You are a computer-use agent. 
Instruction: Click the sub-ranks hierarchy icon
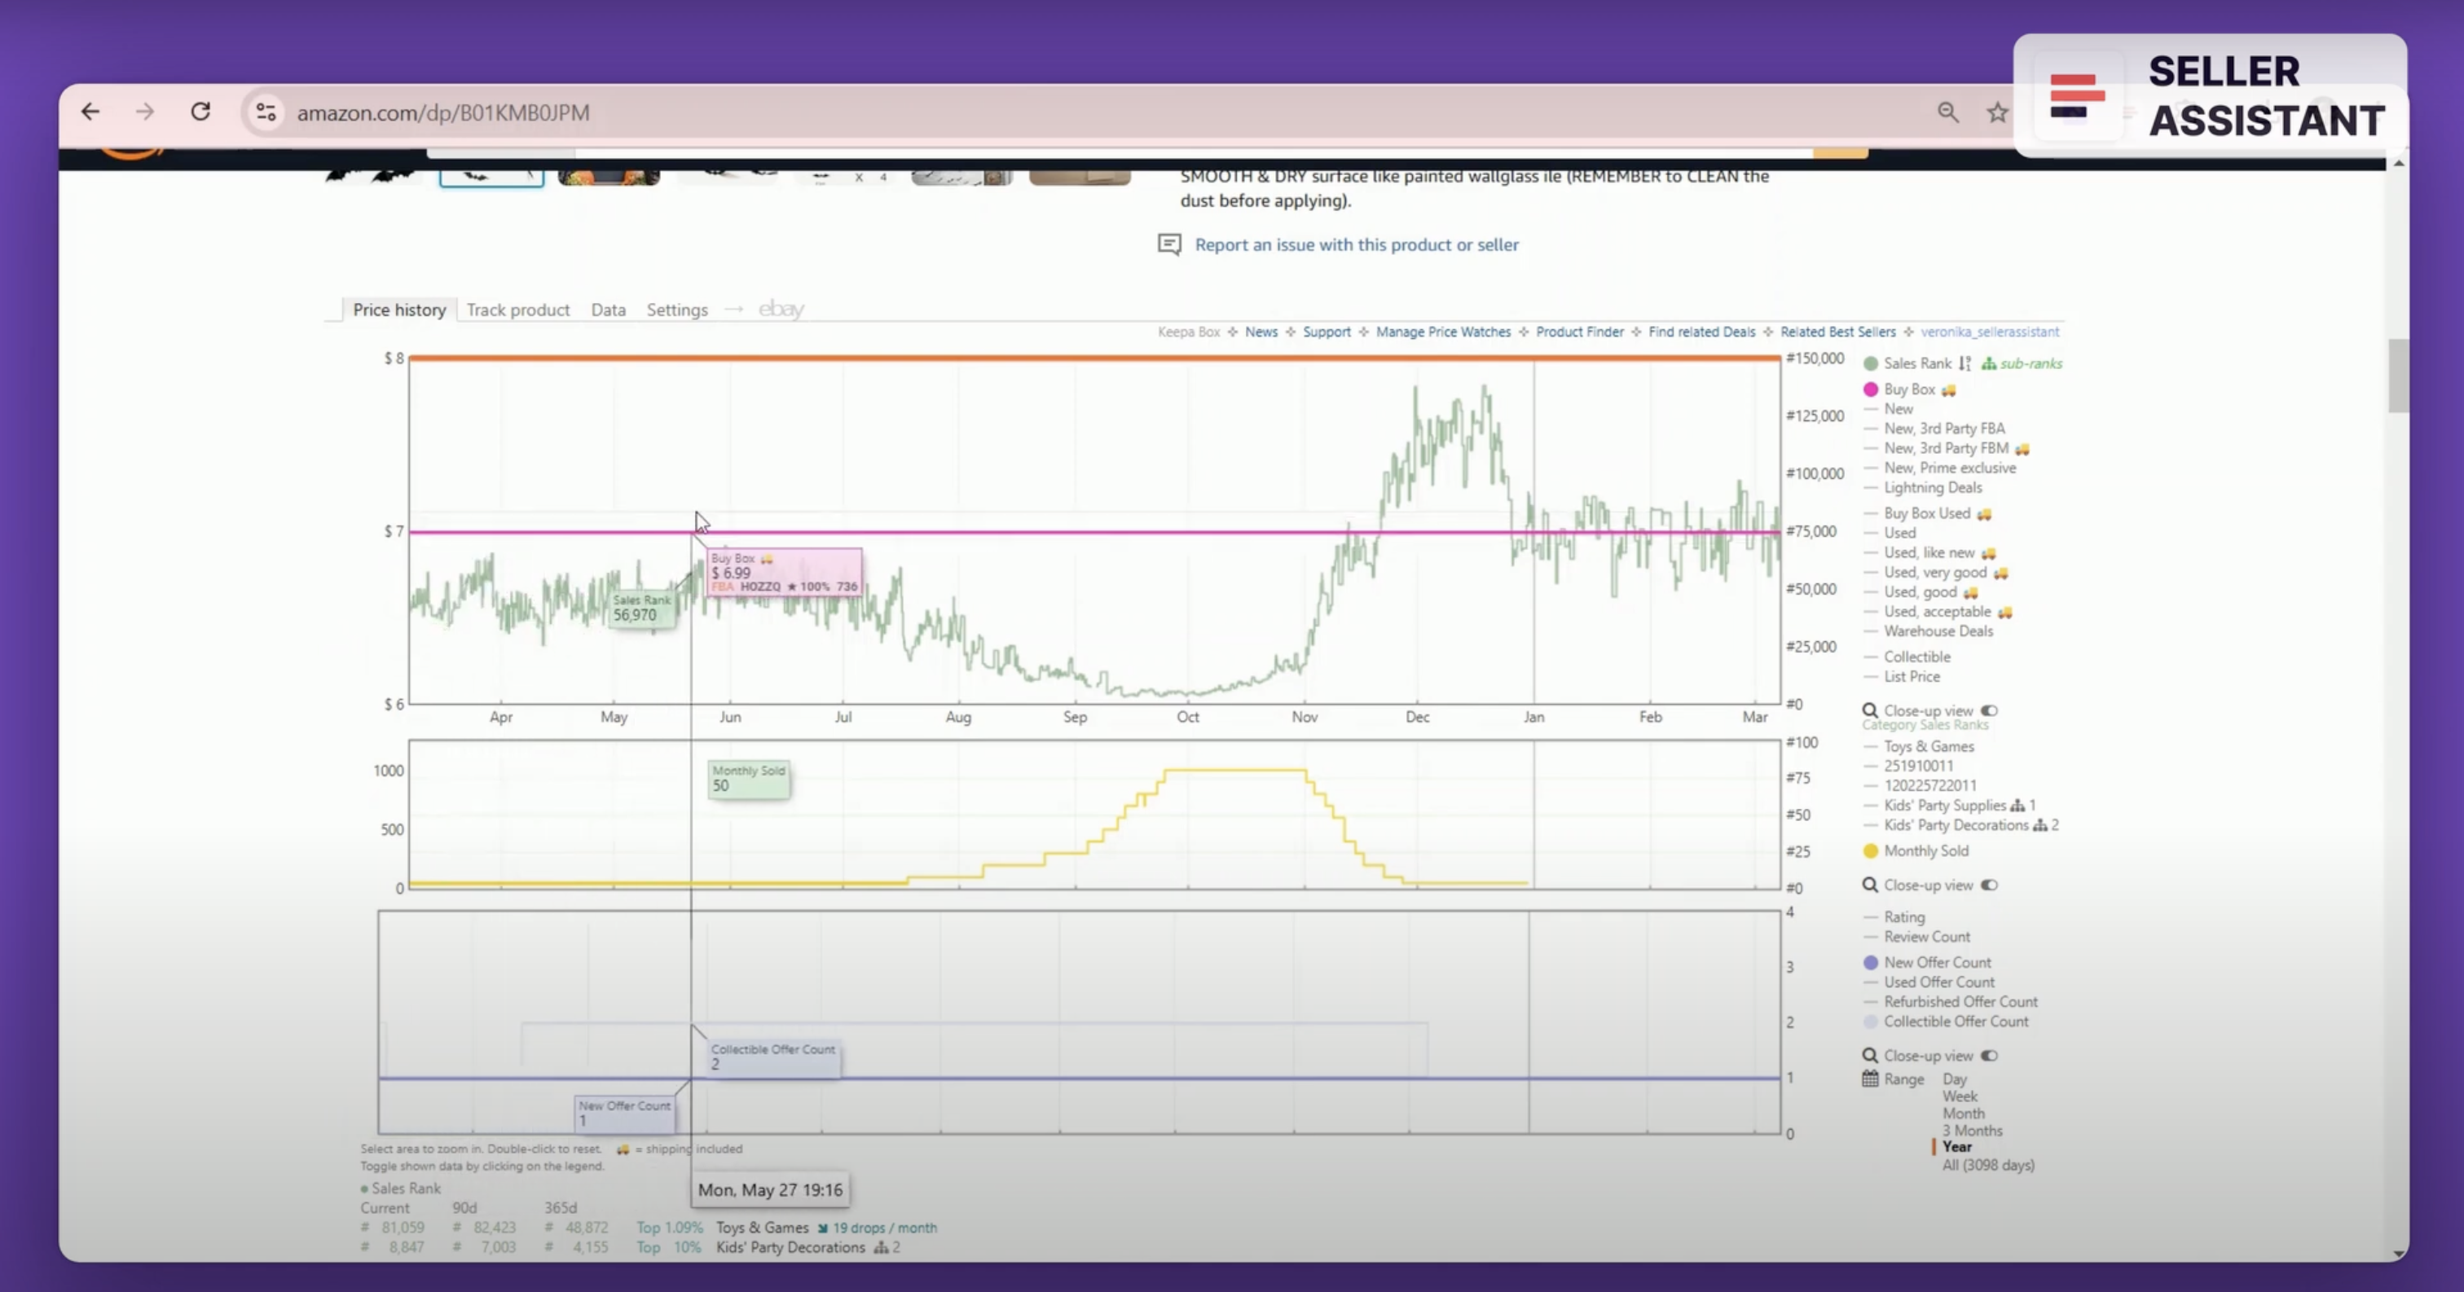click(x=1989, y=363)
